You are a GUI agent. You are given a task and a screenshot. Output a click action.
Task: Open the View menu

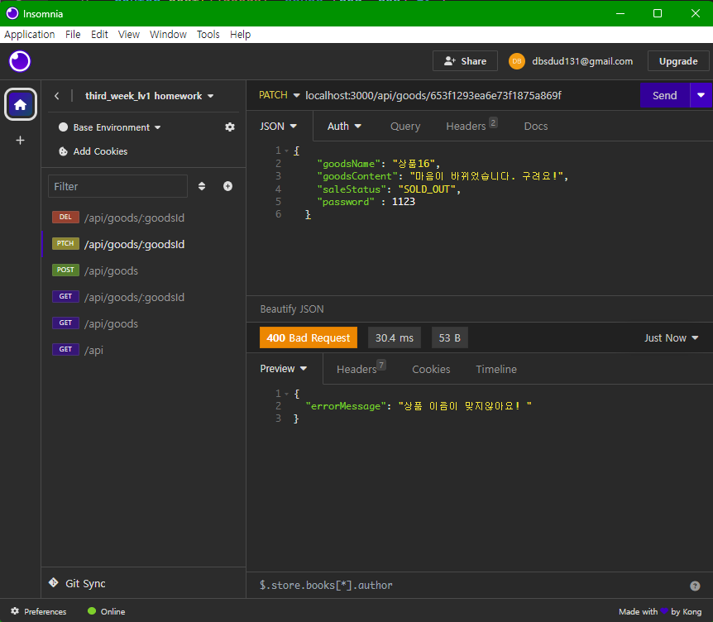(x=129, y=35)
